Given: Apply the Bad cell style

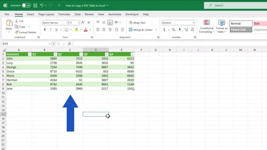Looking at the screenshot, I should coord(260,23).
